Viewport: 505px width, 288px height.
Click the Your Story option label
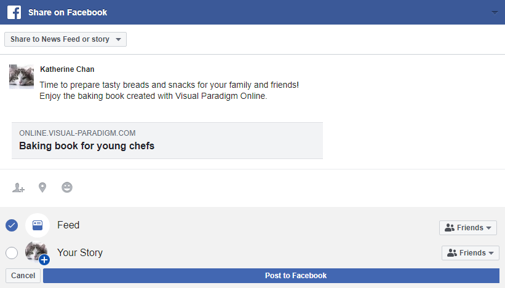[80, 252]
